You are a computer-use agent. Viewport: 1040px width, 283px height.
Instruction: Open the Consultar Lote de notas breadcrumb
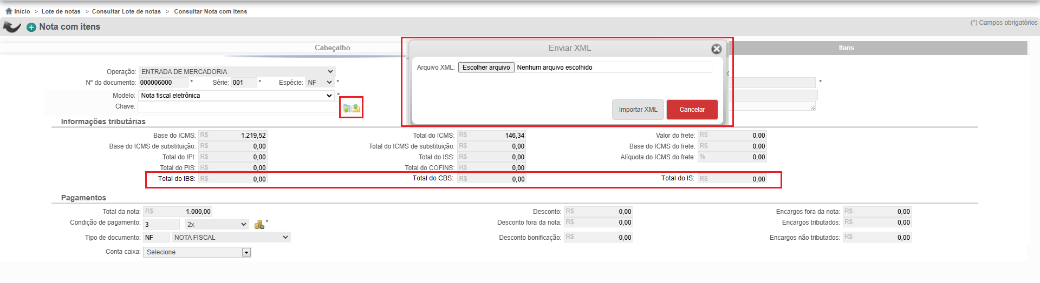[126, 11]
